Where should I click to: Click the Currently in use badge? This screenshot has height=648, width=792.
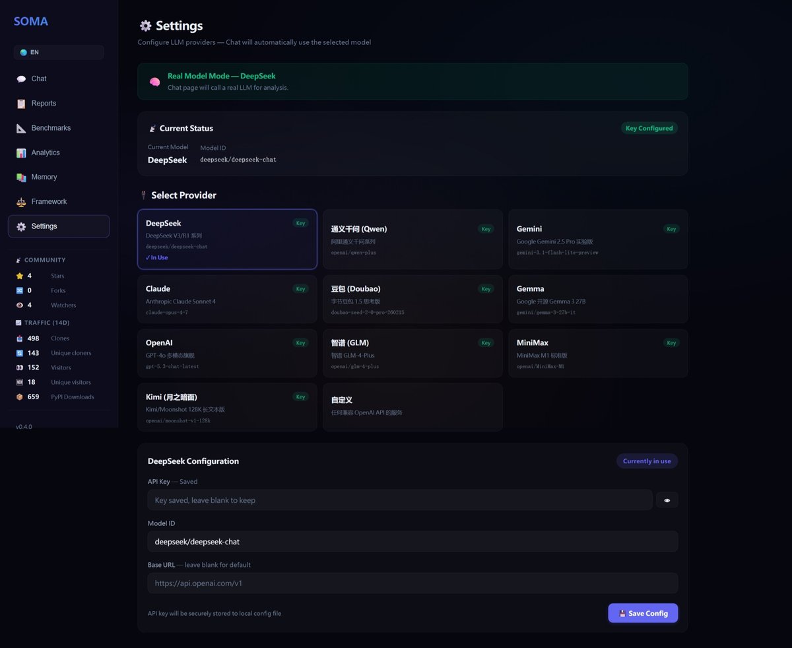[647, 461]
